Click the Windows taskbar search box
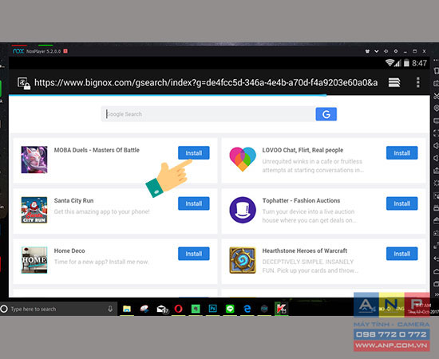This screenshot has height=359, width=439. point(59,309)
